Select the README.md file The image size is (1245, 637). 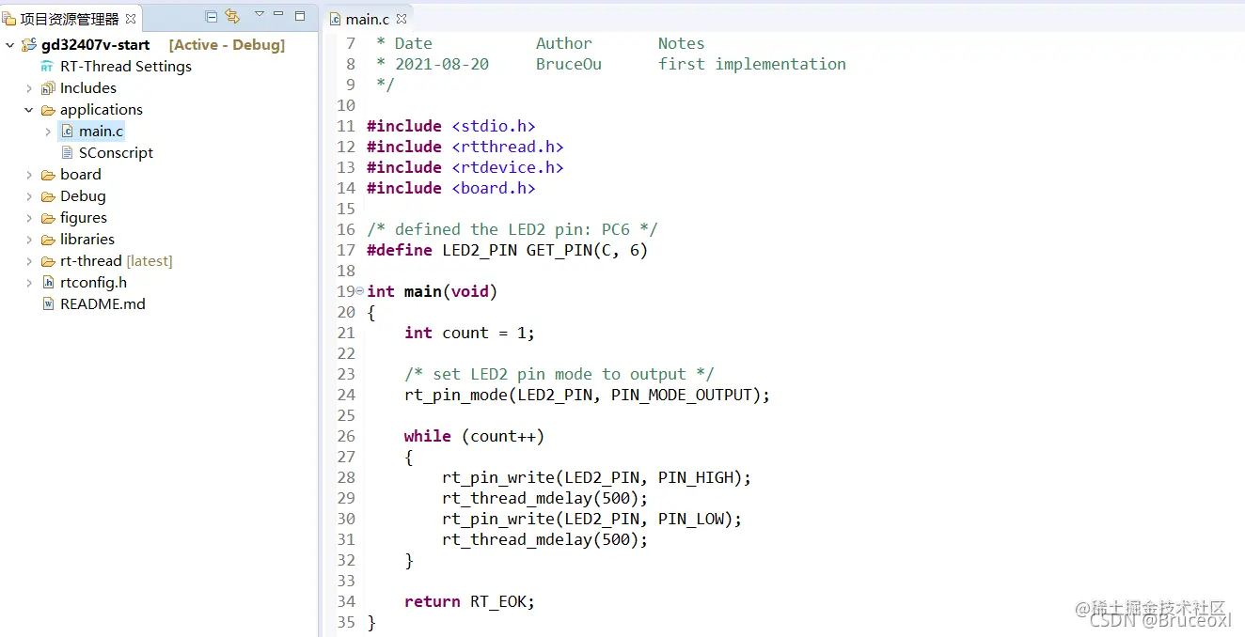tap(102, 304)
